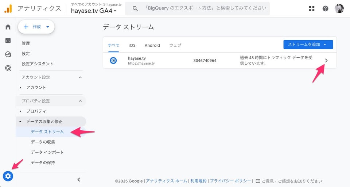Screen dimensions: 350x187
Task: Open the Explore icon in left rail
Action: click(x=8, y=54)
